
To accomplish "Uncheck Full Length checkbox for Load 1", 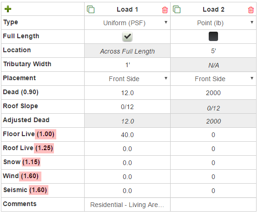I will click(127, 36).
